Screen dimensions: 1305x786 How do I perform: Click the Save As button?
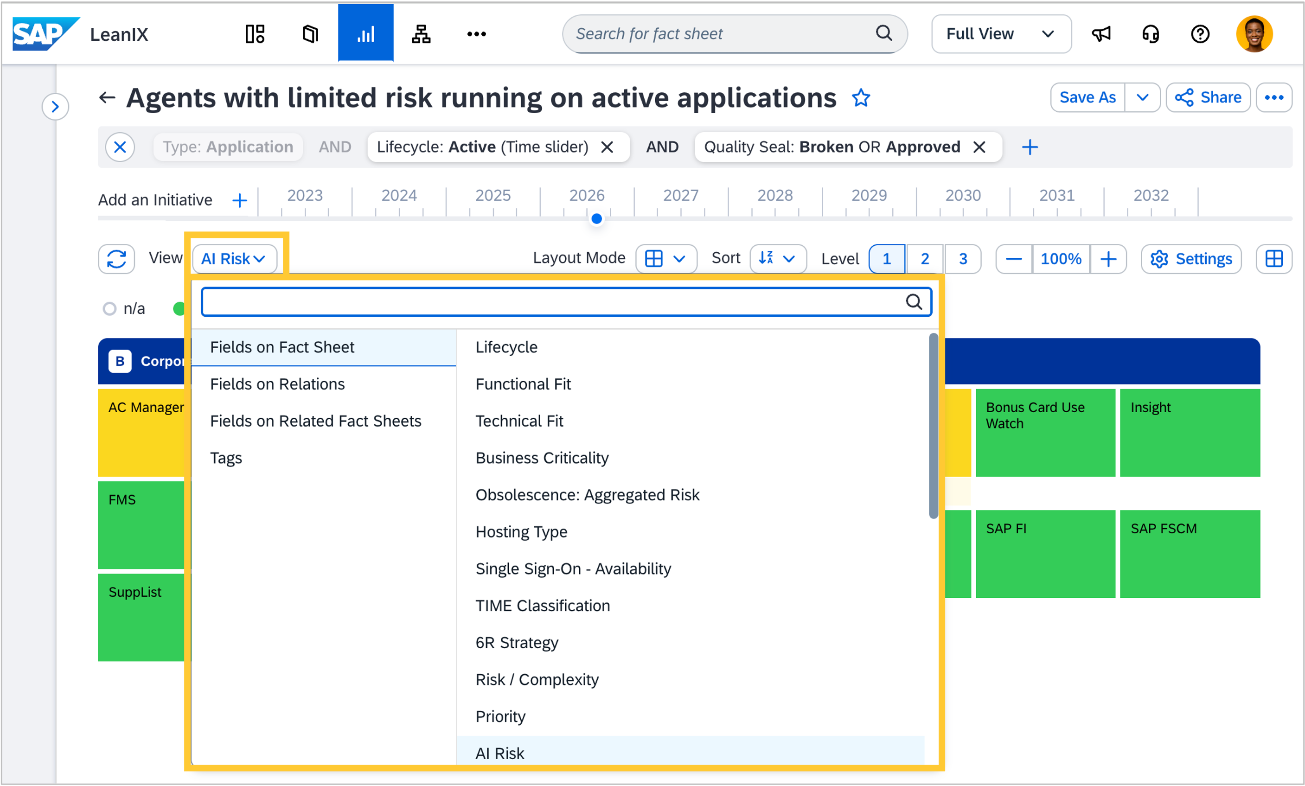[x=1088, y=97]
